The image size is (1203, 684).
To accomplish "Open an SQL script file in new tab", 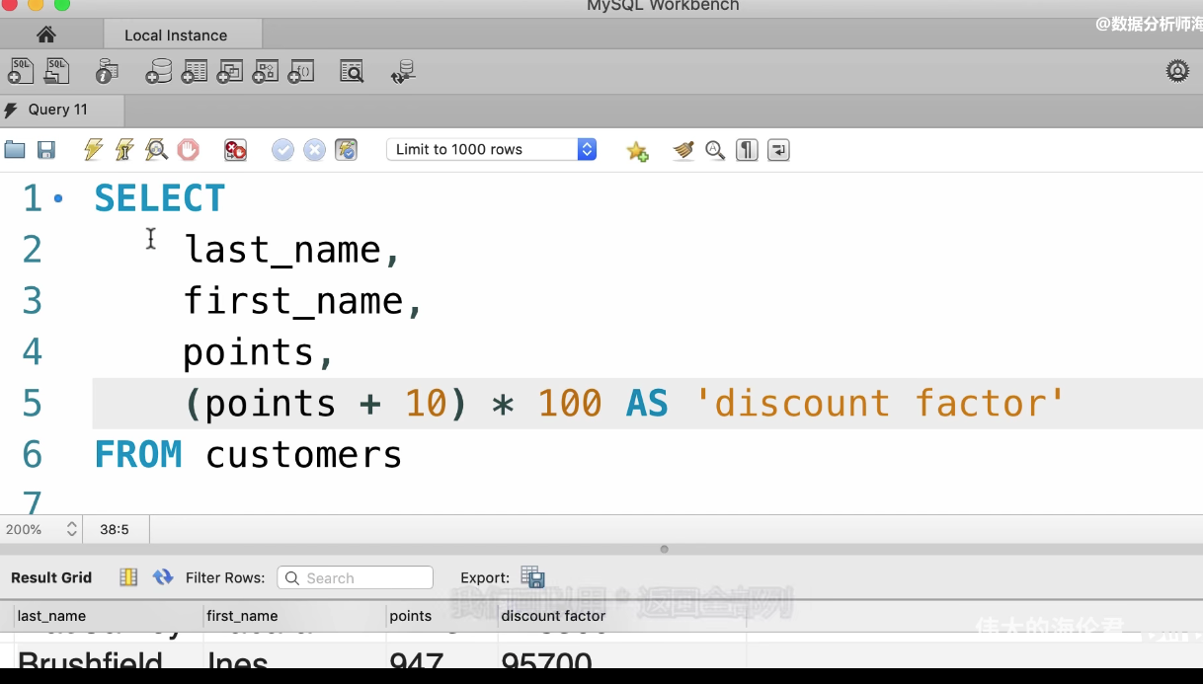I will [x=56, y=71].
